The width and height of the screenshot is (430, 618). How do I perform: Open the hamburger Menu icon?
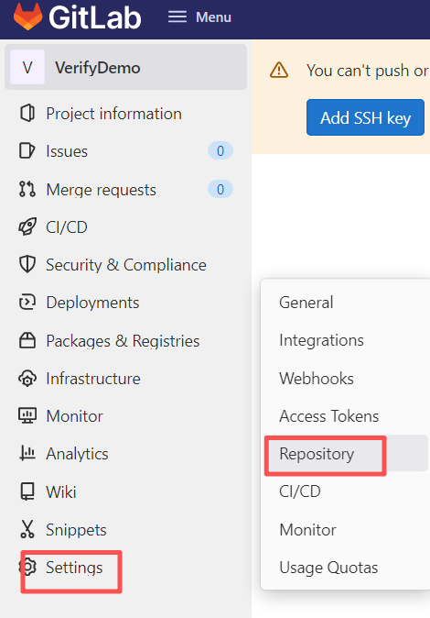177,17
